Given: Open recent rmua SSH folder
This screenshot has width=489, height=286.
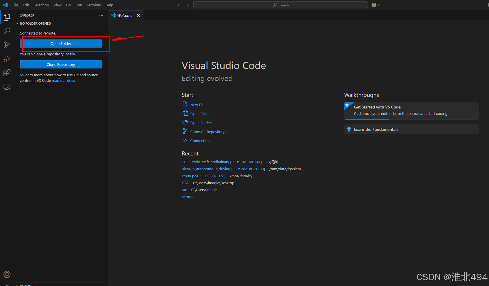Looking at the screenshot, I should tap(204, 176).
